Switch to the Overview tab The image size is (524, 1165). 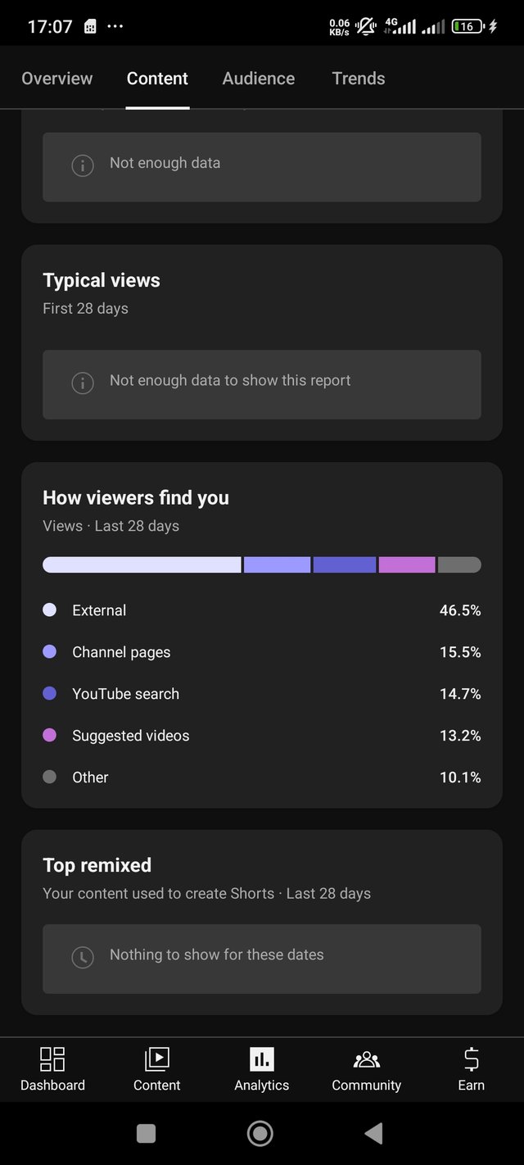point(57,79)
